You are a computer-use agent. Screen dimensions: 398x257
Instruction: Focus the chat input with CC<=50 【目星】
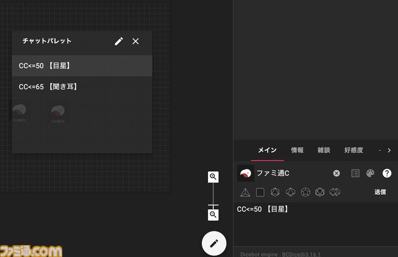click(315, 224)
